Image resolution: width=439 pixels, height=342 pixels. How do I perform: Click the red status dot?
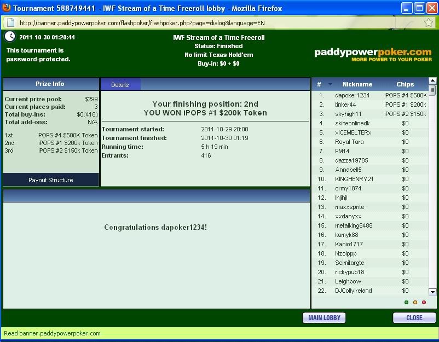(424, 302)
